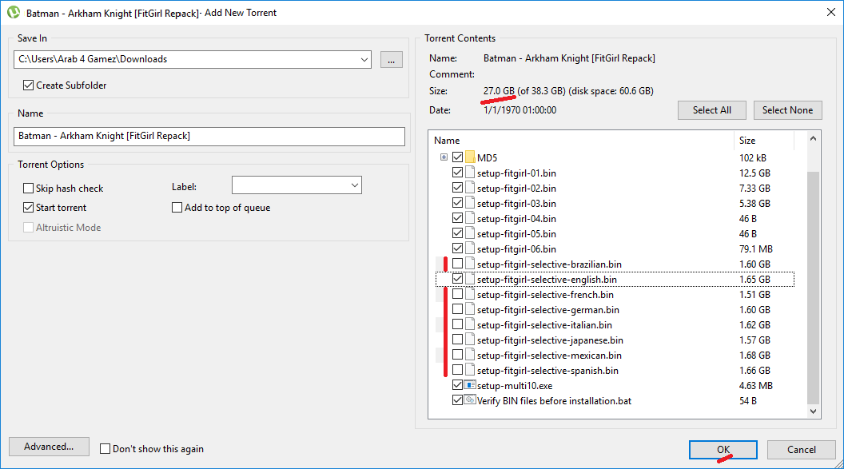Expand the MD5 folder tree node
Screen dimensions: 844x469
click(444, 157)
